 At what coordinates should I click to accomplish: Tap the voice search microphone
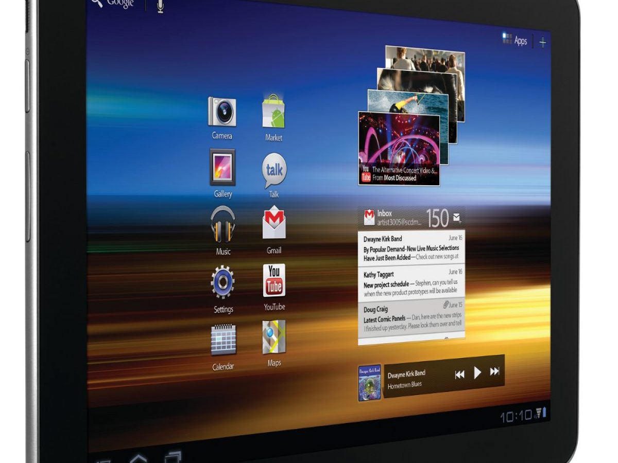click(x=160, y=5)
